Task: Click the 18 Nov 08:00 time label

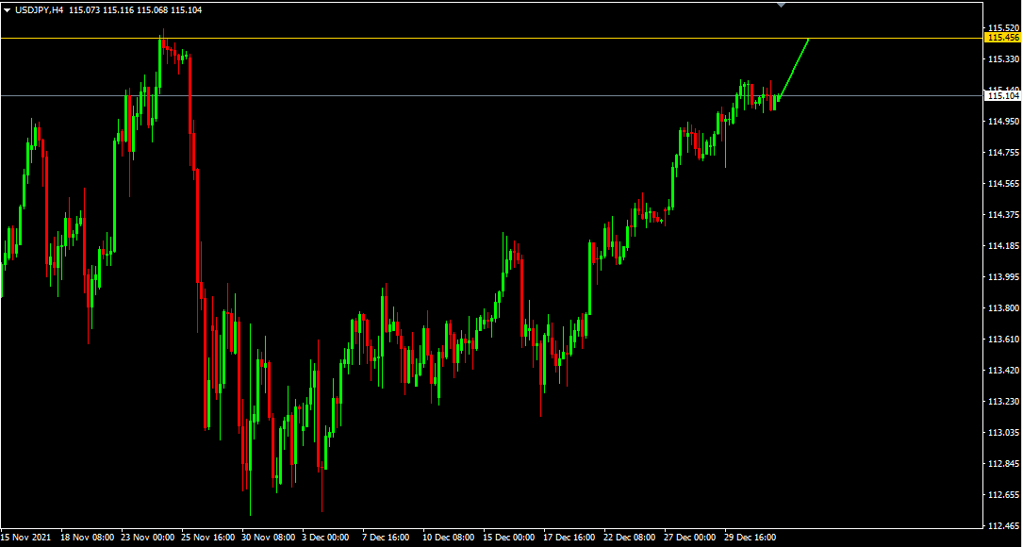Action: [x=87, y=538]
